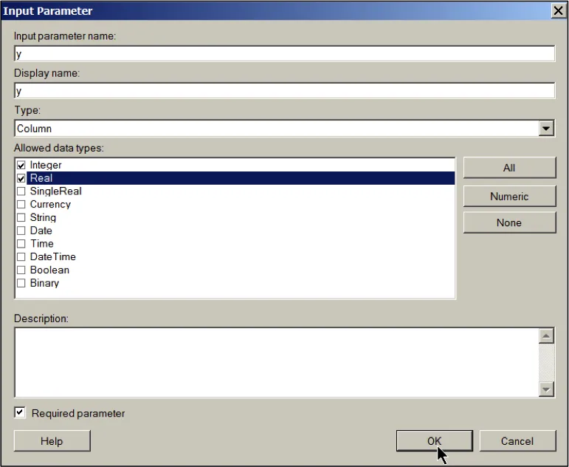The height and width of the screenshot is (467, 569).
Task: Uncheck the Integer data type checkbox
Action: pyautogui.click(x=21, y=166)
